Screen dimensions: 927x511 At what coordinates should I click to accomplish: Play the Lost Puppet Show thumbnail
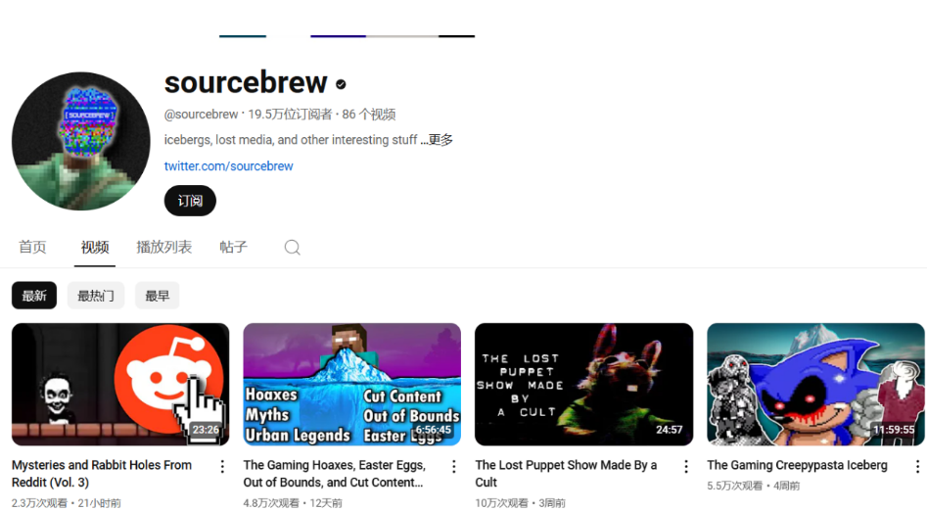[x=583, y=385]
